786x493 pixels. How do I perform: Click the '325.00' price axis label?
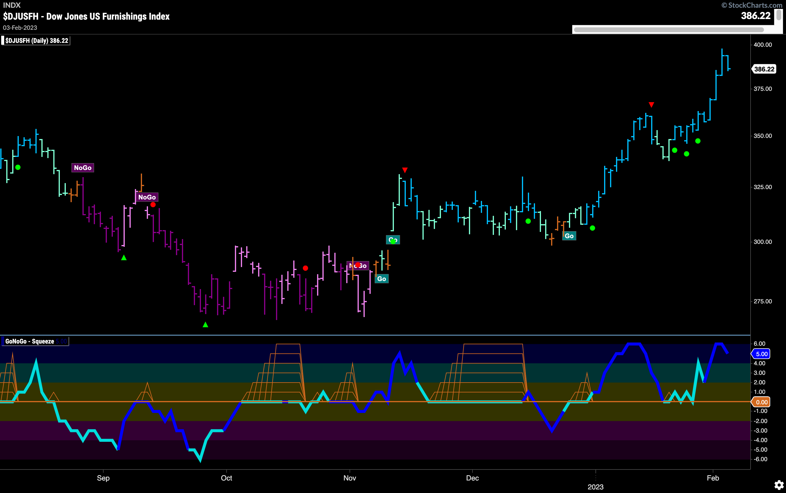click(x=763, y=187)
